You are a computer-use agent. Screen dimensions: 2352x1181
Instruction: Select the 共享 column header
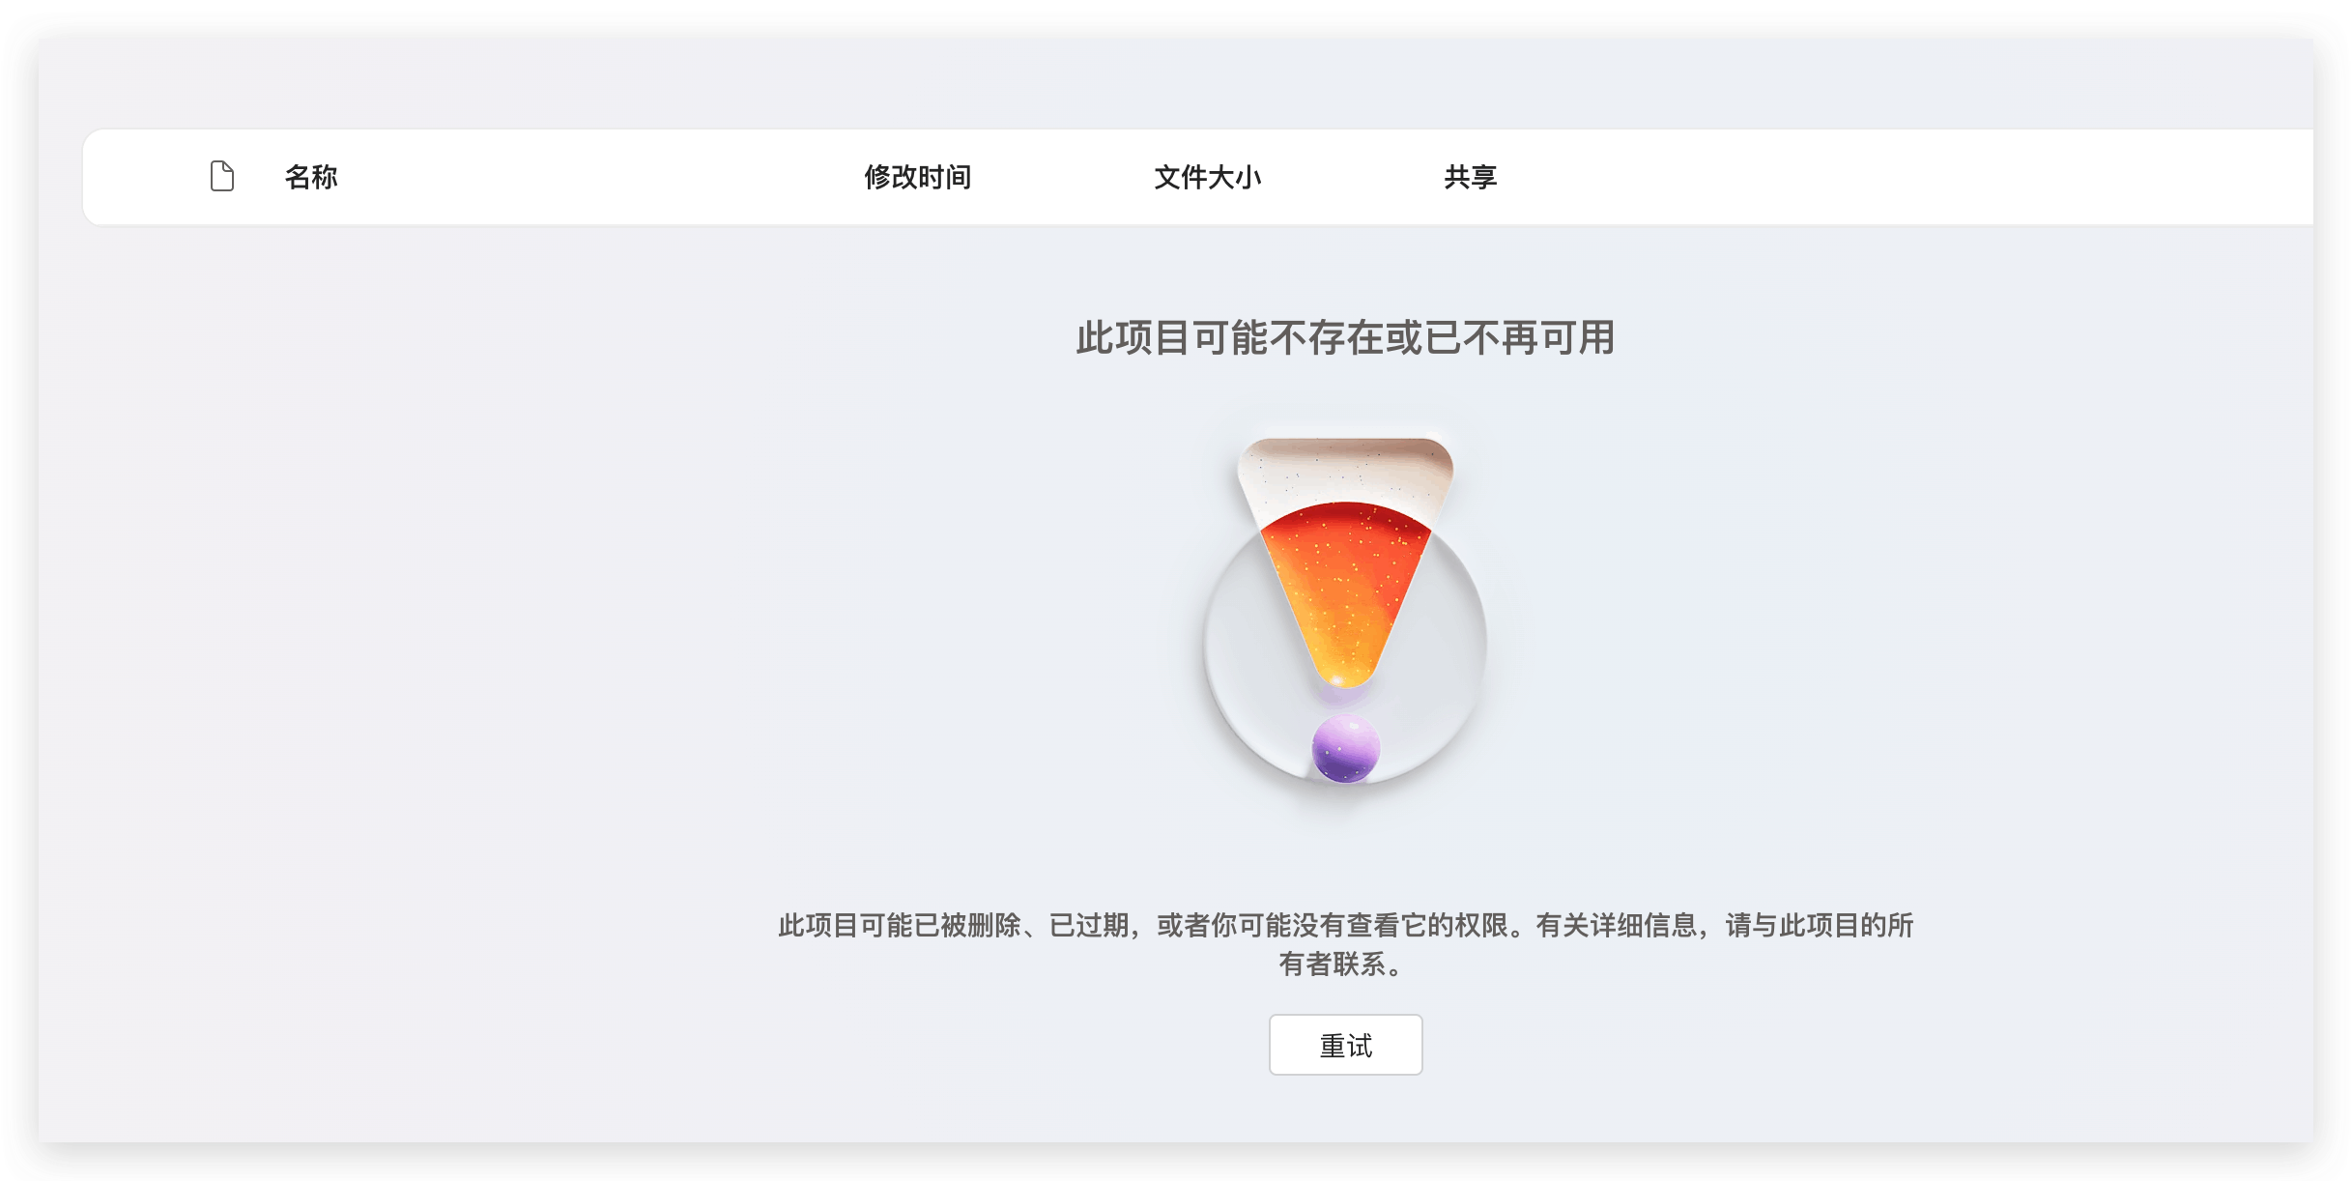coord(1468,176)
